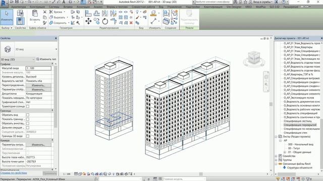Click the Create Group icon in Создание
Image resolution: width=323 pixels, height=181 pixels.
(x=174, y=14)
